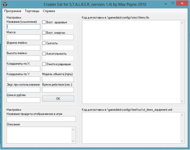Image resolution: width=190 pixels, height=150 pixels.
Task: Maximize the Creater Eat window
Action: click(x=173, y=3)
